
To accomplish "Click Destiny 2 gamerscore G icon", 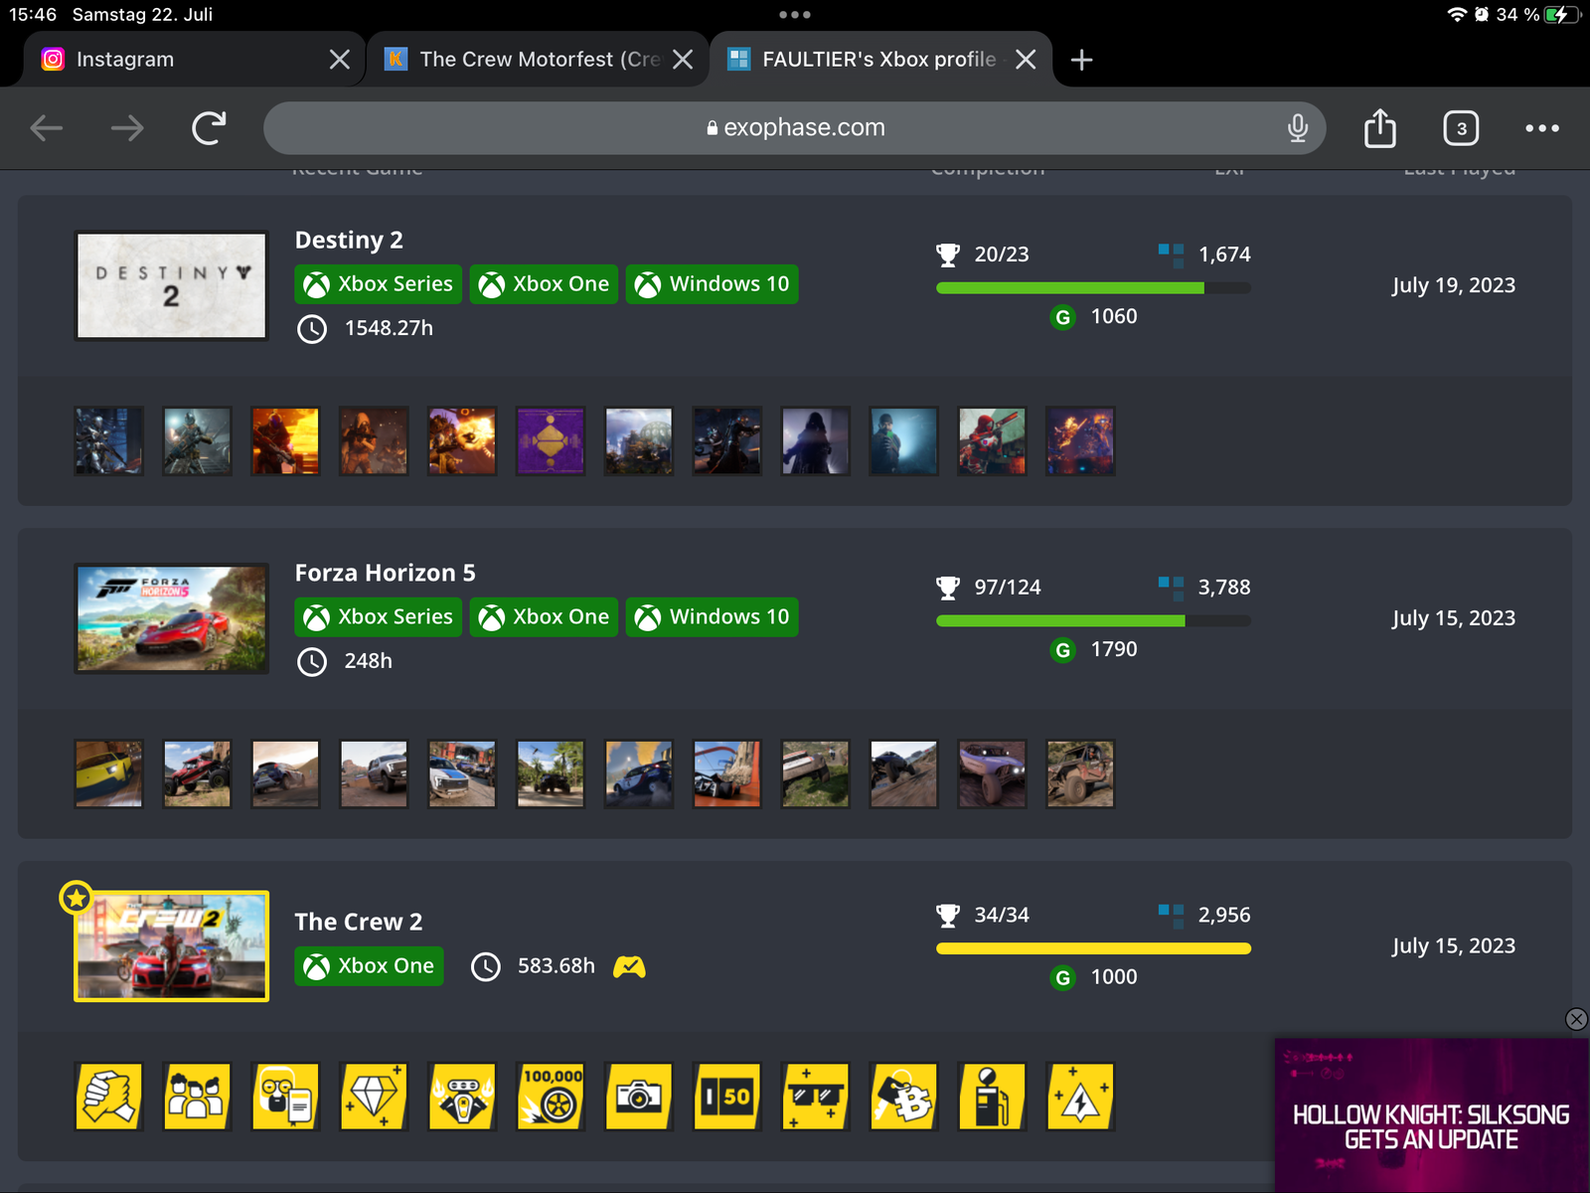I will pos(1063,317).
